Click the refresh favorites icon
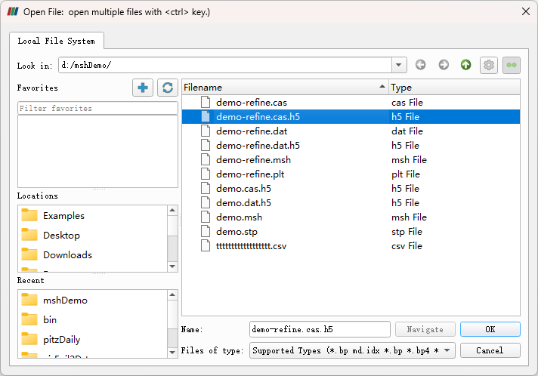 point(167,88)
